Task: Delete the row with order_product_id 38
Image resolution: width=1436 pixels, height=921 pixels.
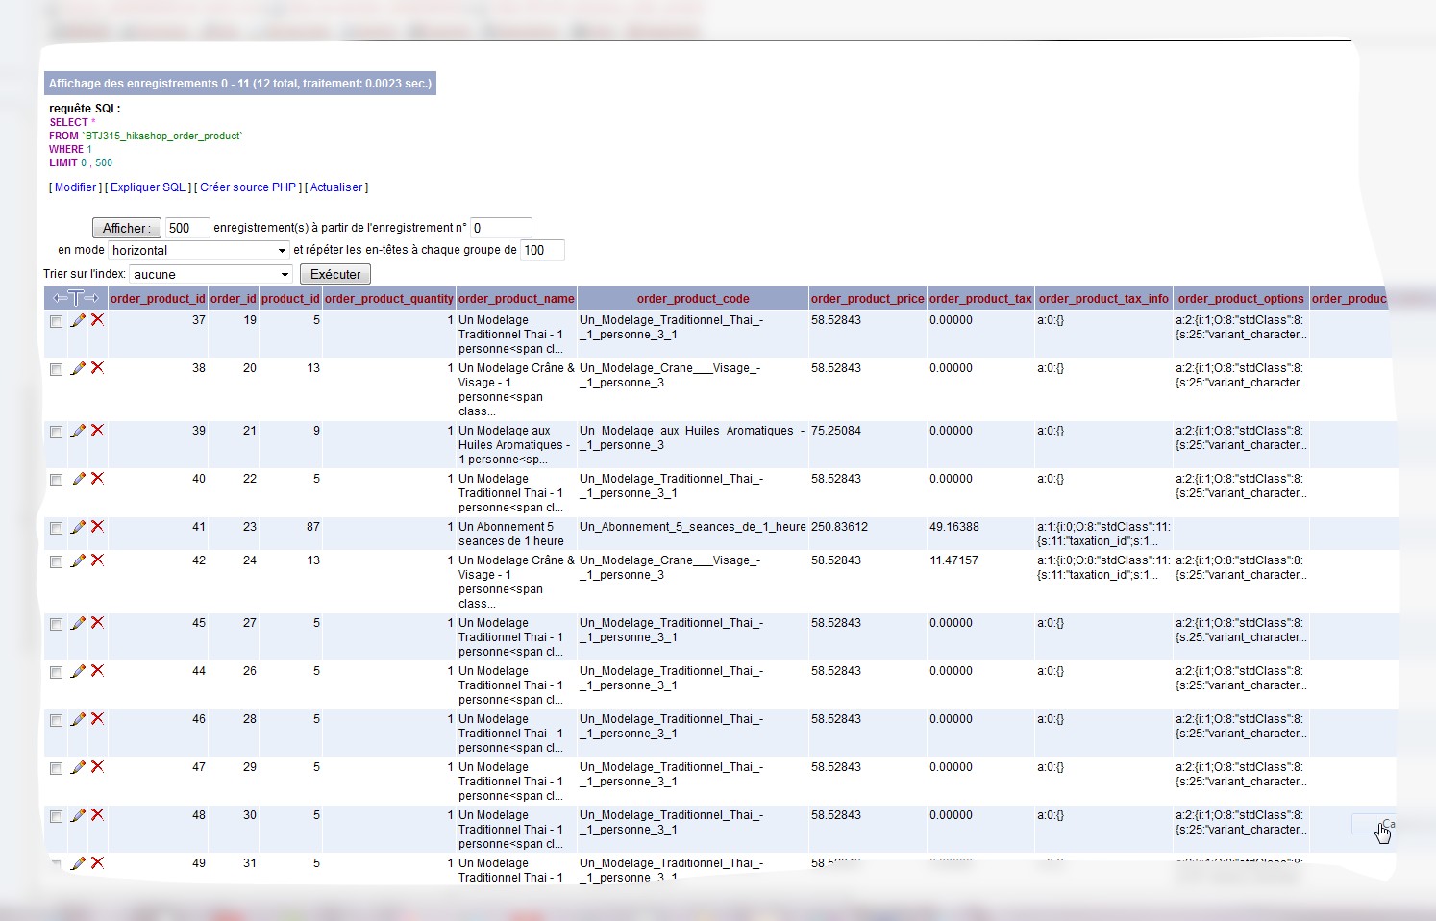Action: pyautogui.click(x=97, y=368)
